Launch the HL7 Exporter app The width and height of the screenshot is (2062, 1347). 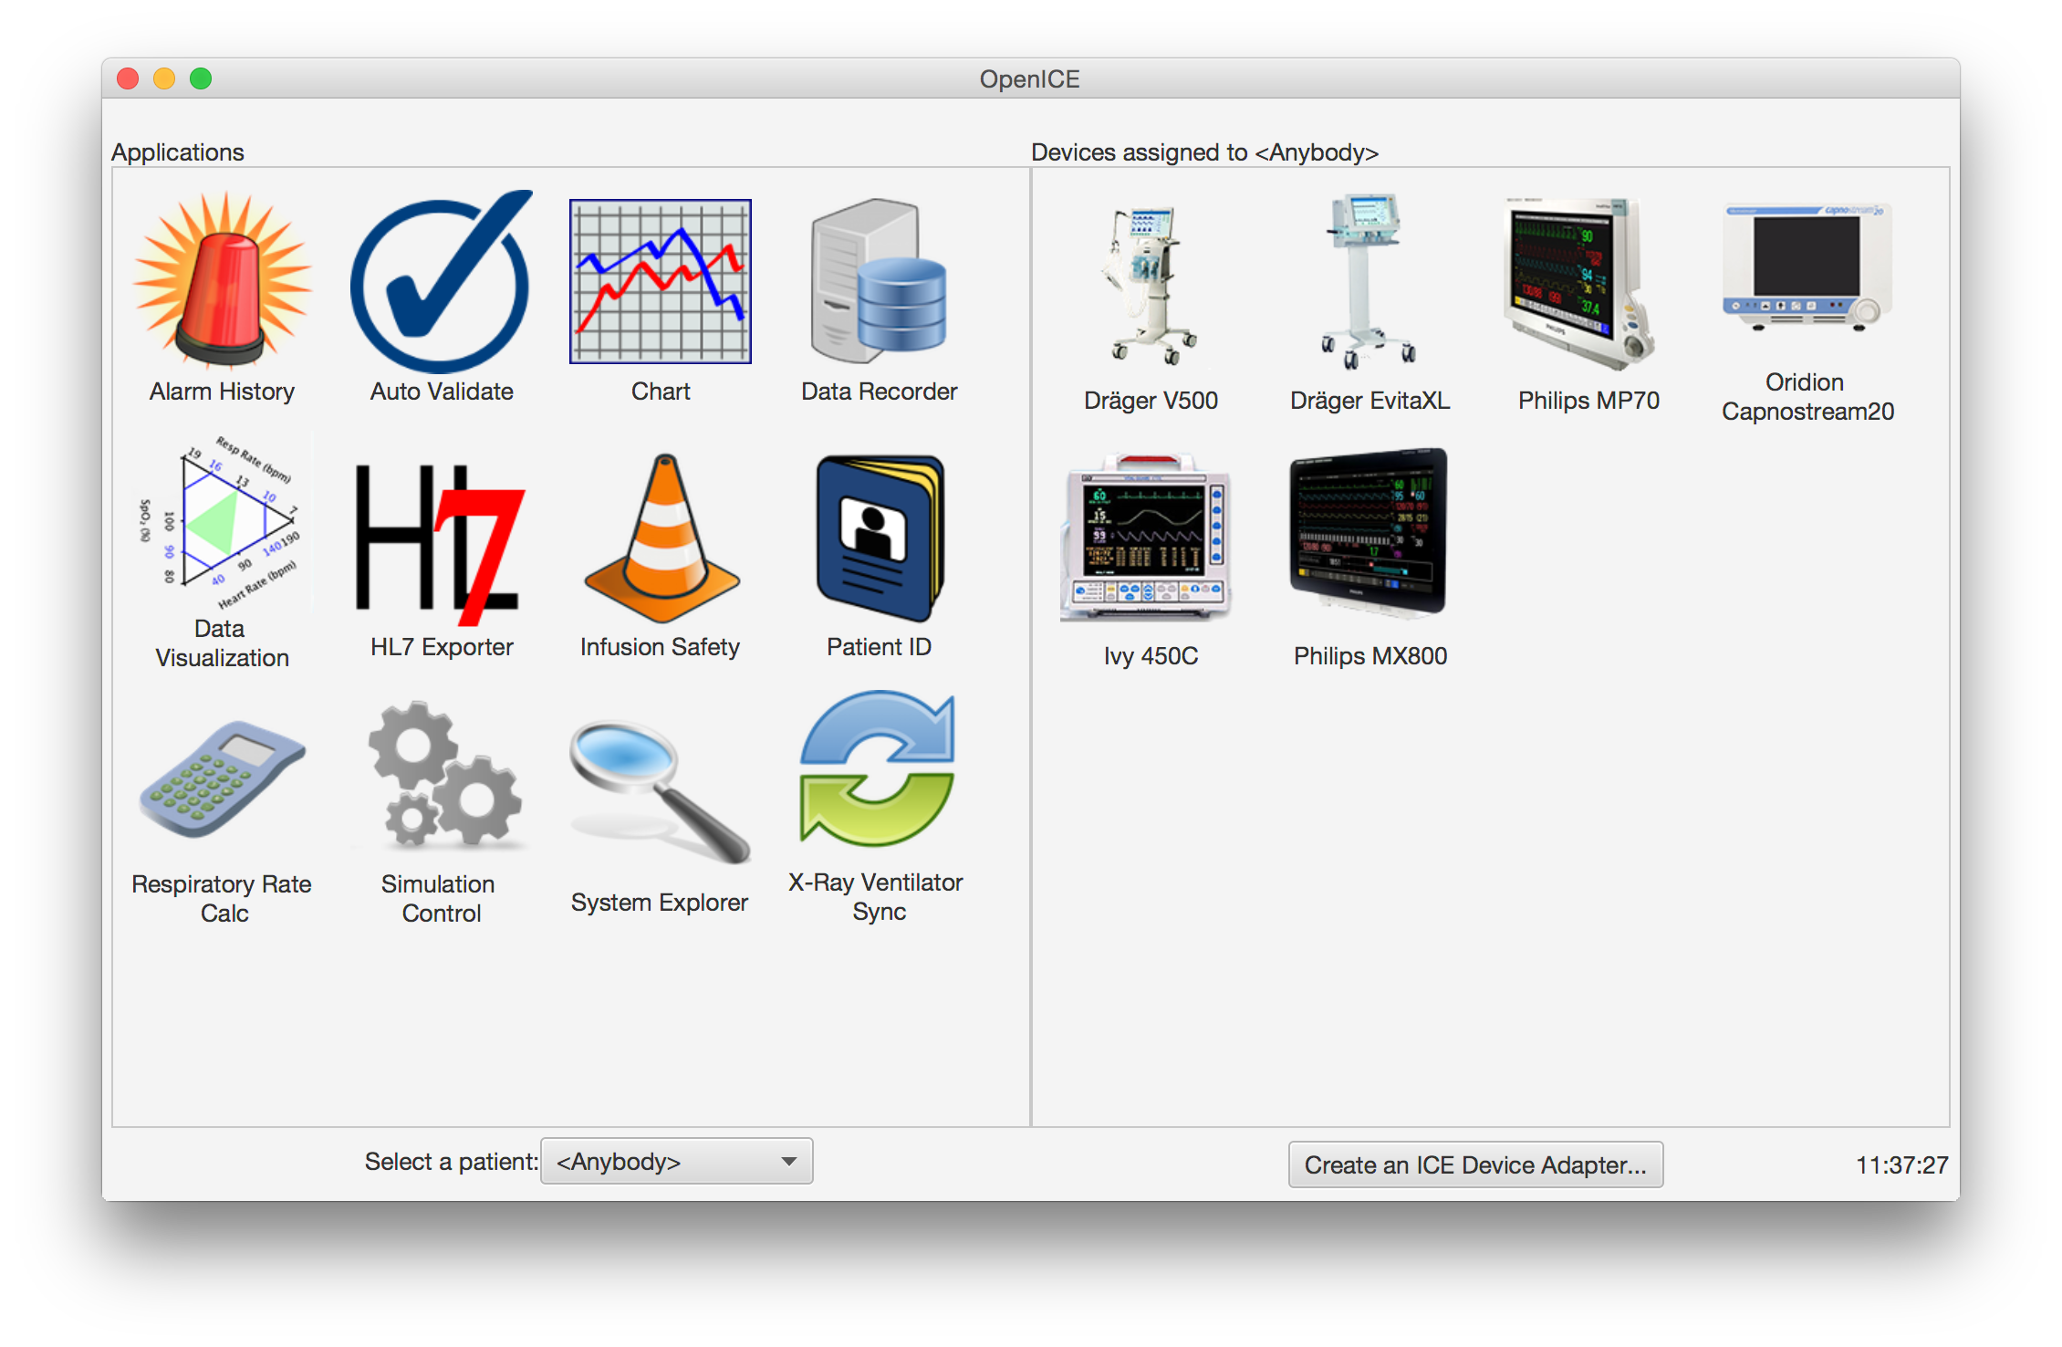(x=442, y=545)
